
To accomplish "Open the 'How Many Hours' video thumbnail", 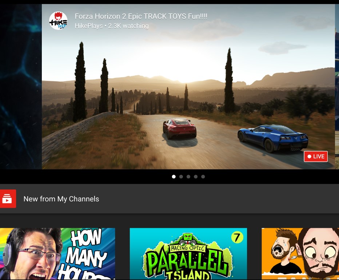I will (57, 254).
